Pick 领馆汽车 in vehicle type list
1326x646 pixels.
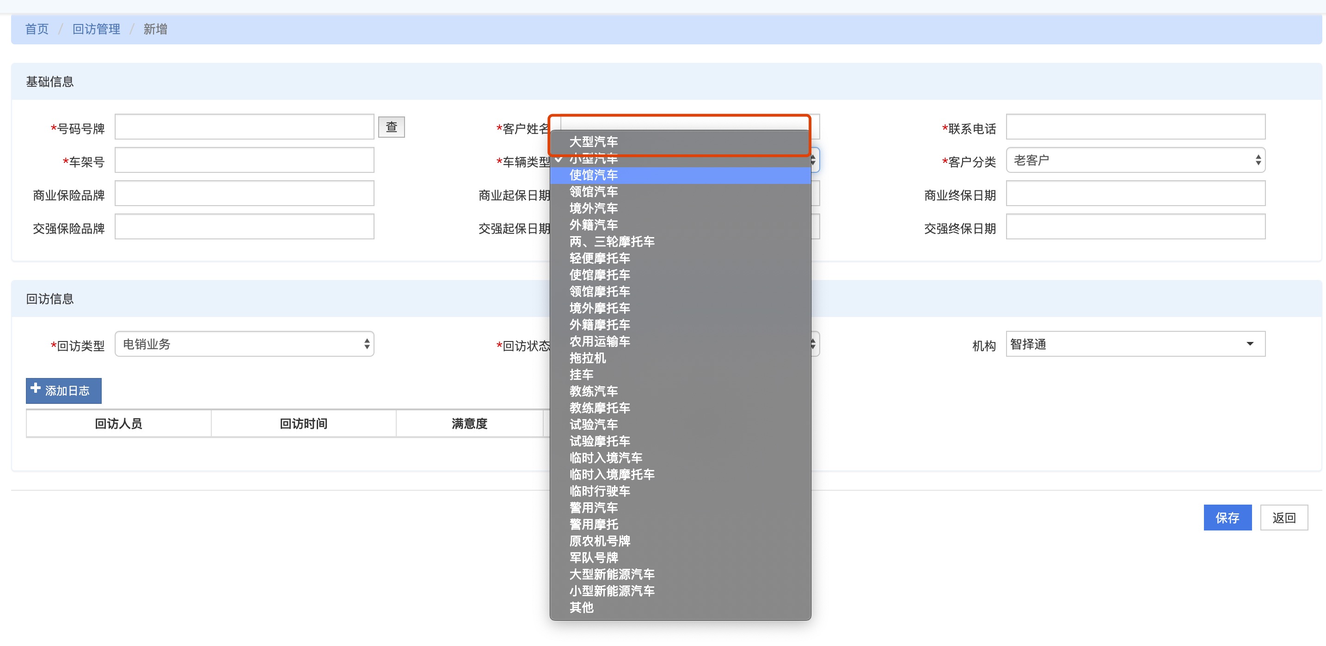pyautogui.click(x=593, y=192)
